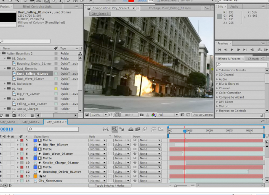Collapse the 09. Fire folder
Viewport: 269px width, 195px height.
(5, 89)
